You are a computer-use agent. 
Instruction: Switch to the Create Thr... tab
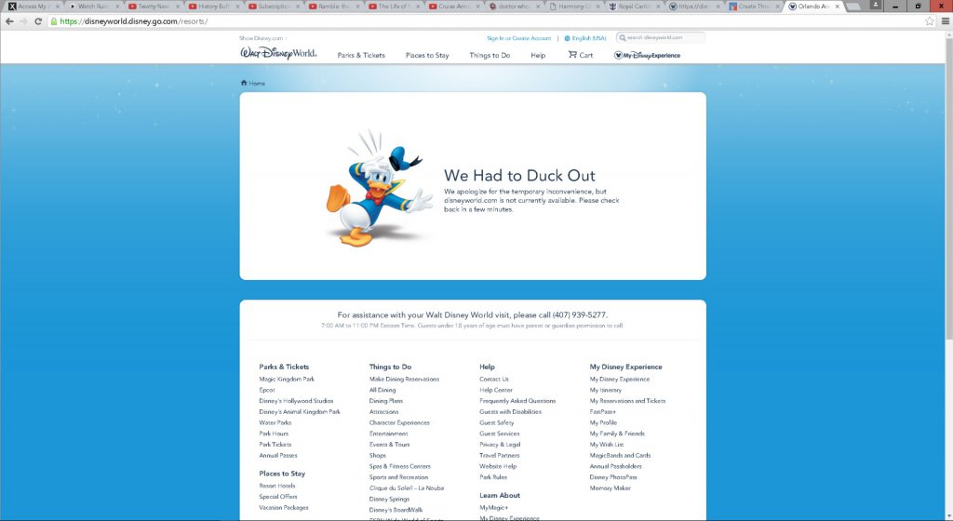pos(752,7)
